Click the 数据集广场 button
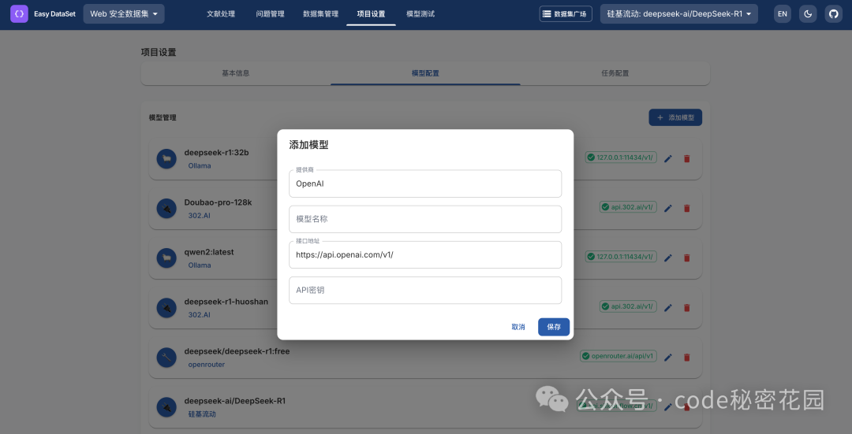Image resolution: width=852 pixels, height=434 pixels. 566,13
